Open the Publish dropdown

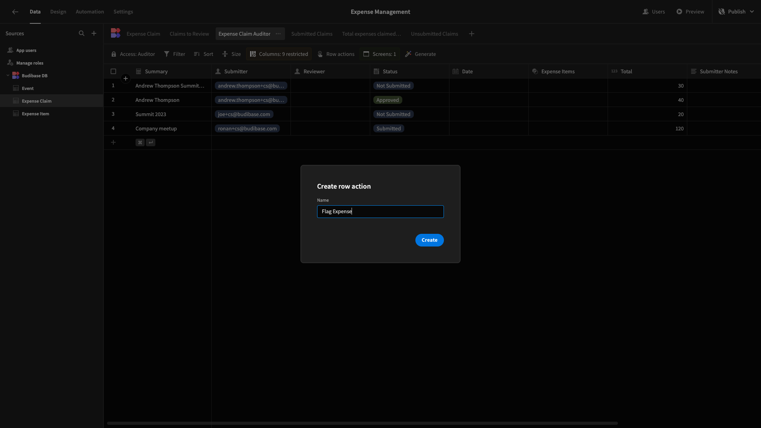(x=736, y=12)
